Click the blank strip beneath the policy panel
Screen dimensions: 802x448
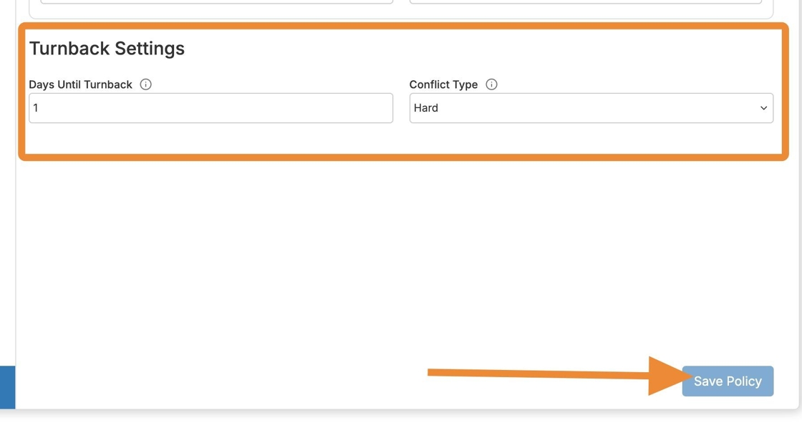click(401, 429)
